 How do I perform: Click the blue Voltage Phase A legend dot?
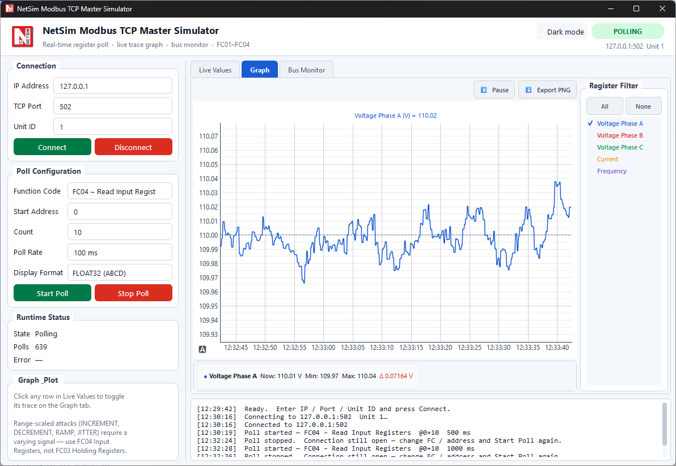205,377
